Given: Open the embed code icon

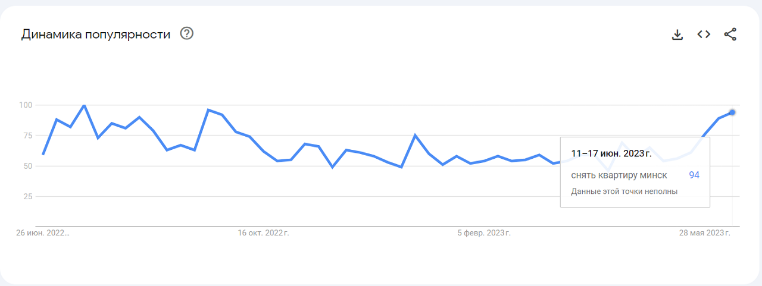Looking at the screenshot, I should point(704,34).
